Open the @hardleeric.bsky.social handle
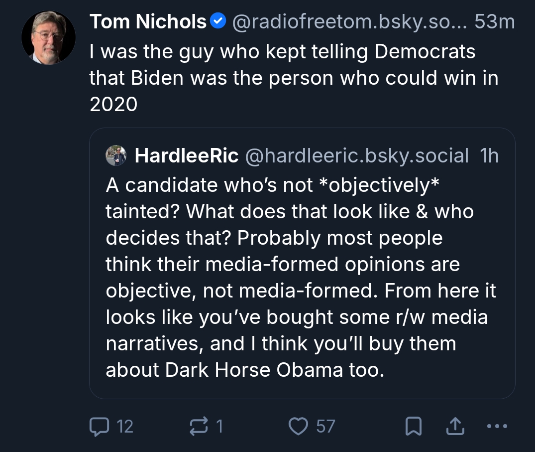535x452 pixels. point(357,156)
